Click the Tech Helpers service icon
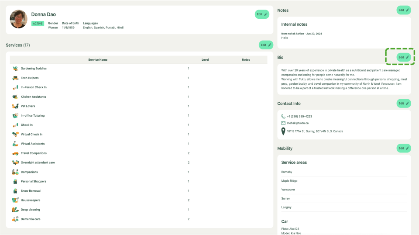The image size is (419, 235). point(15,78)
